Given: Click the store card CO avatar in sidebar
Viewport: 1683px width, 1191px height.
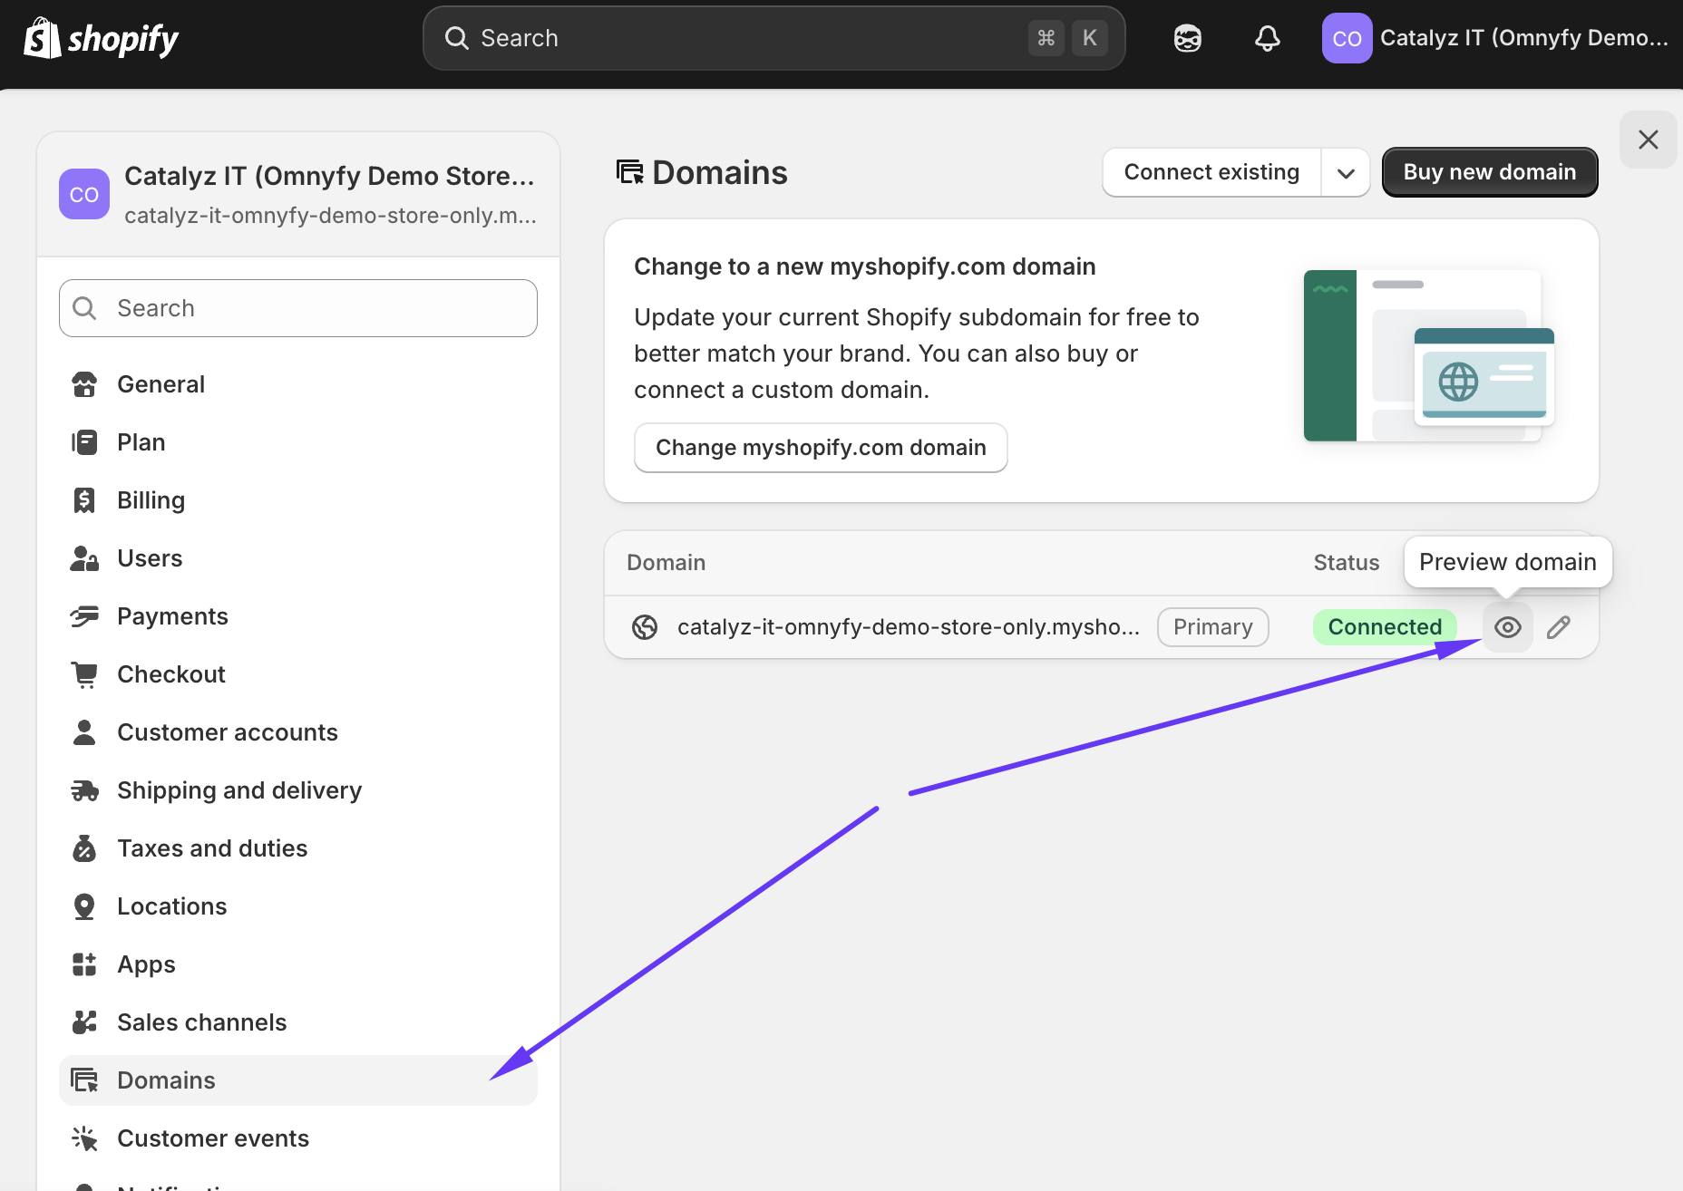Looking at the screenshot, I should pyautogui.click(x=84, y=194).
